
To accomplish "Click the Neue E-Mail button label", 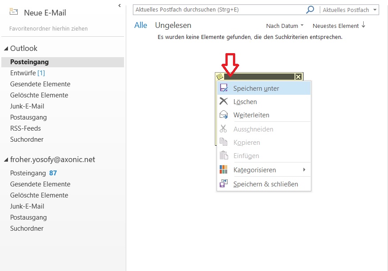I will (x=45, y=13).
